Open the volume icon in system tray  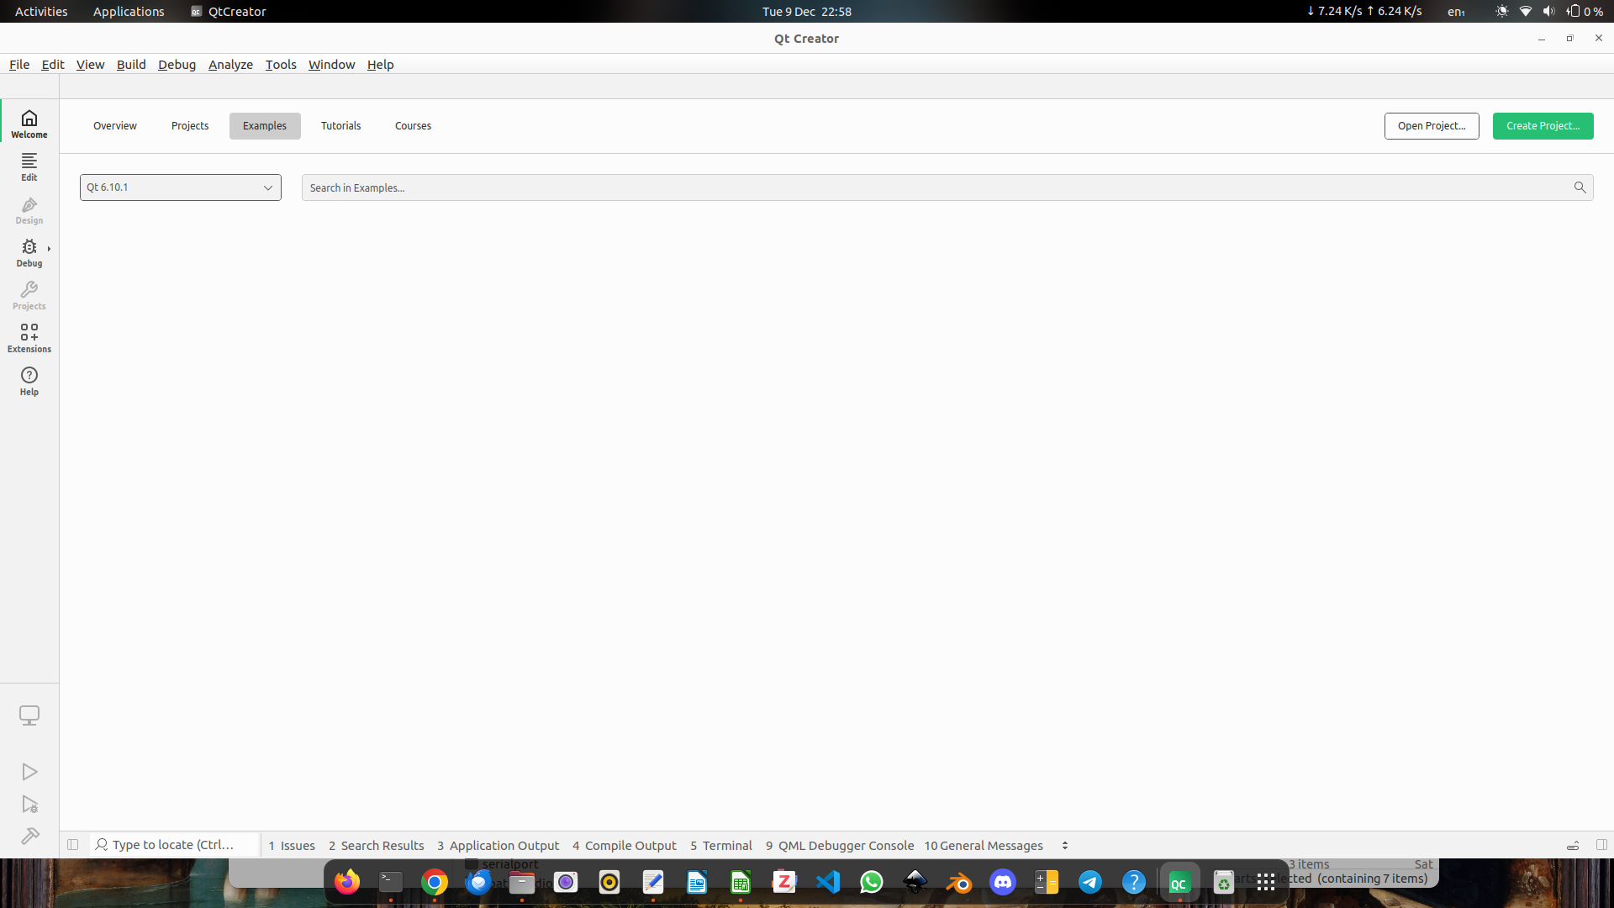[x=1548, y=11]
